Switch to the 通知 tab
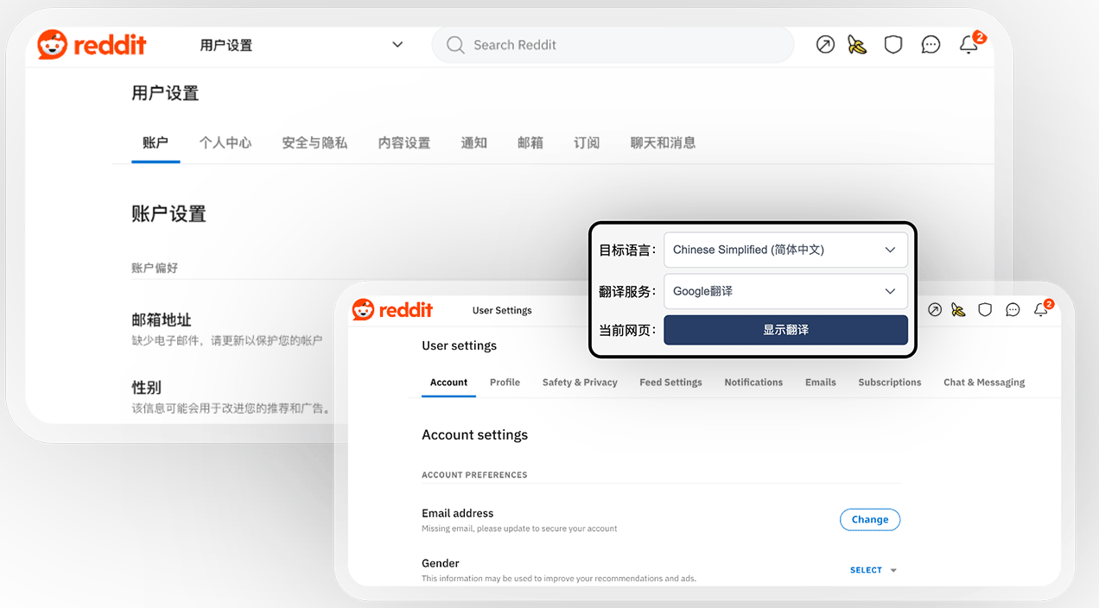 pyautogui.click(x=474, y=142)
